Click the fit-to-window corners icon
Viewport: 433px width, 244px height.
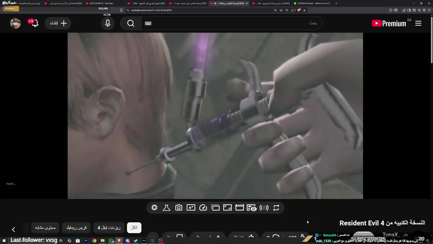(227, 208)
